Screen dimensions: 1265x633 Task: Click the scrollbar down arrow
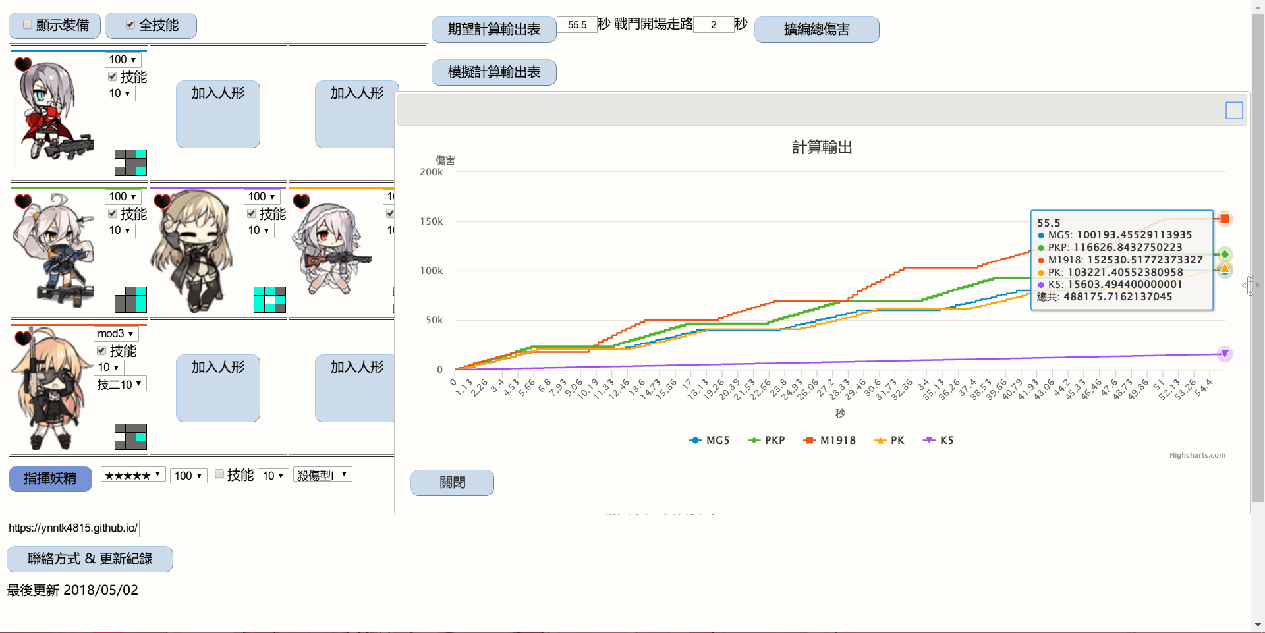(x=1258, y=624)
